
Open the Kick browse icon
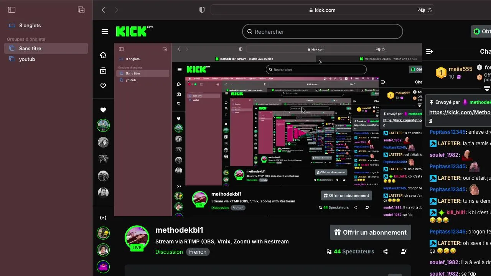(x=103, y=71)
